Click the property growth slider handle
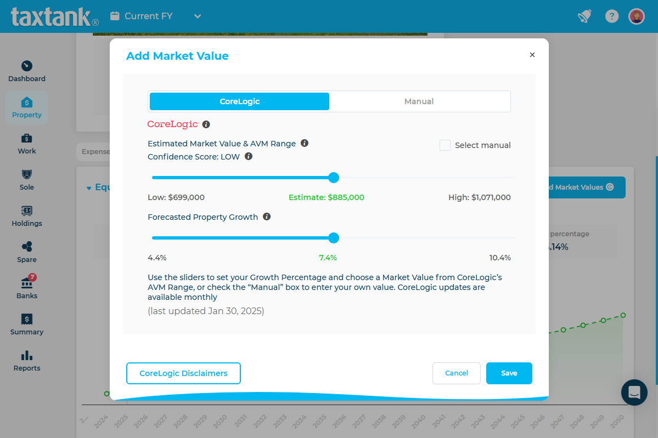The image size is (658, 438). pyautogui.click(x=334, y=238)
